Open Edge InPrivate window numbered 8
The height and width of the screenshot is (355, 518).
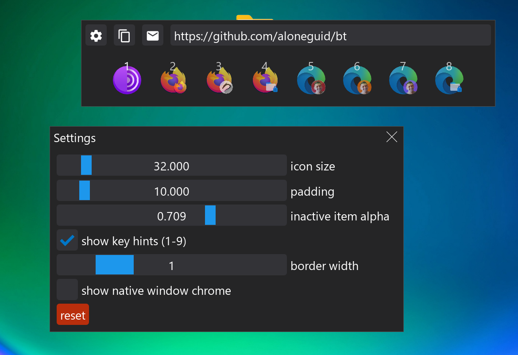point(449,80)
